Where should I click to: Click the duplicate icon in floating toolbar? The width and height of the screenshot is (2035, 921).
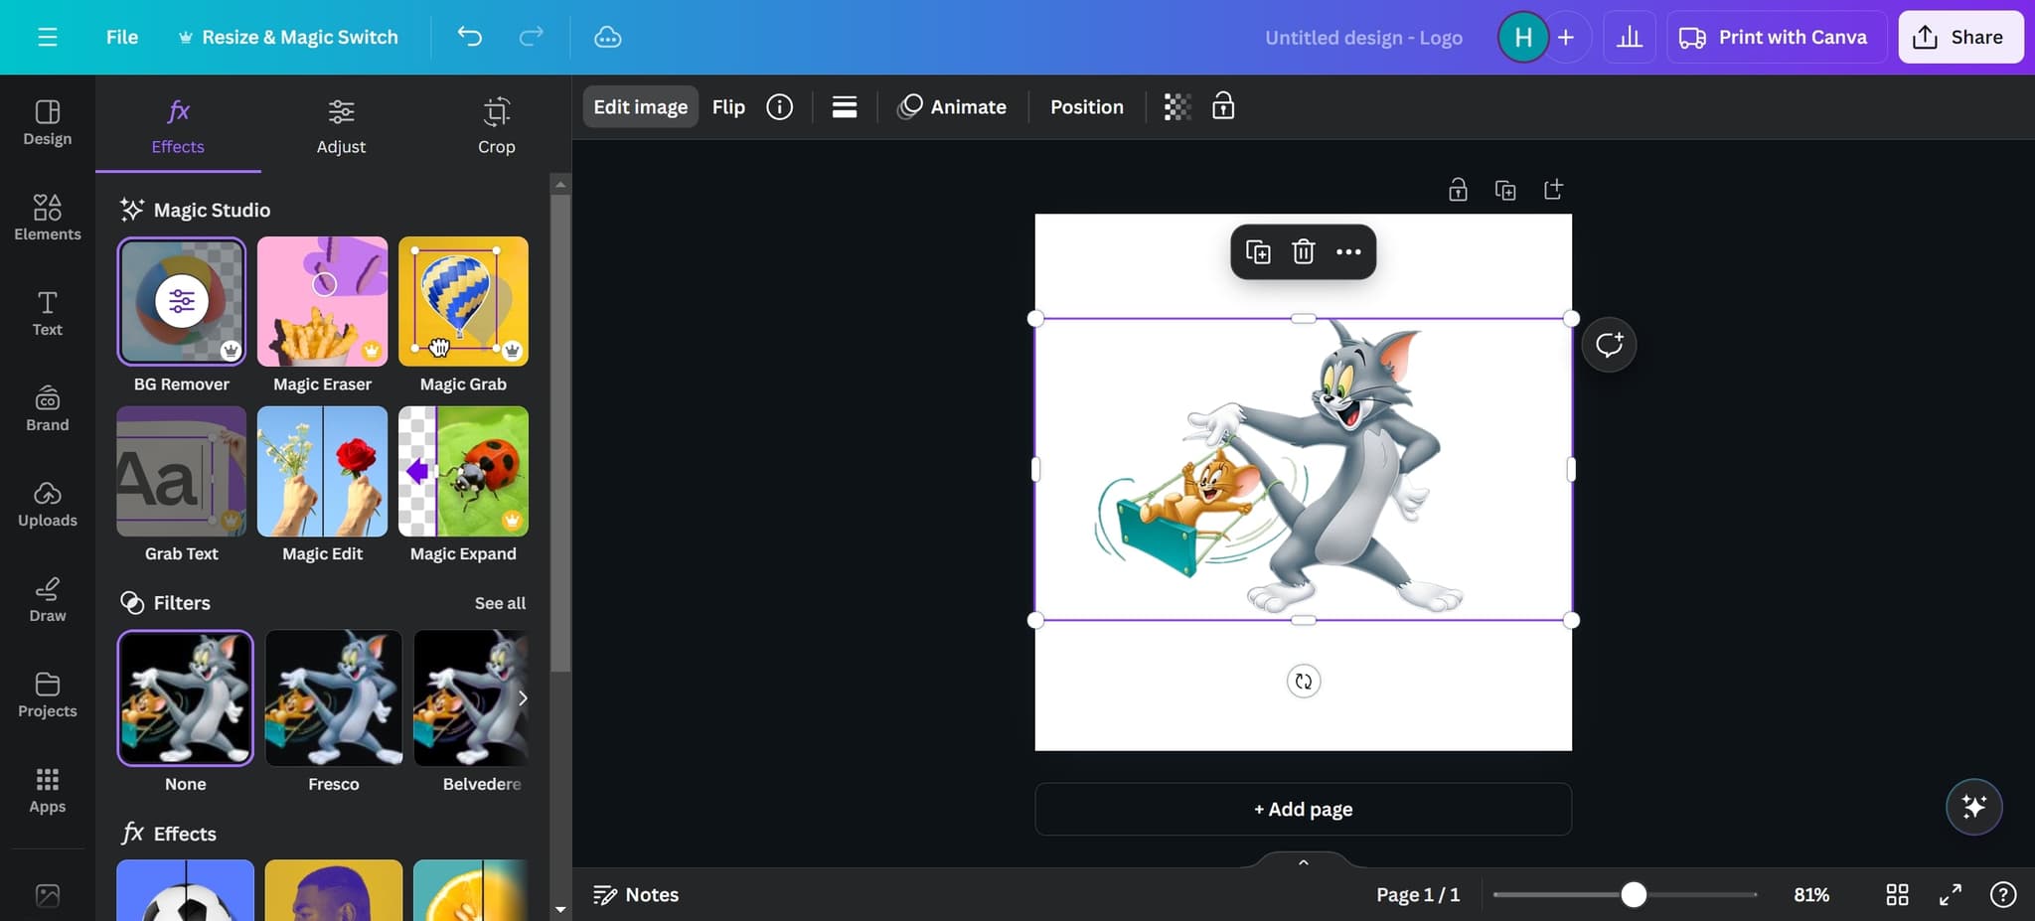click(x=1258, y=251)
